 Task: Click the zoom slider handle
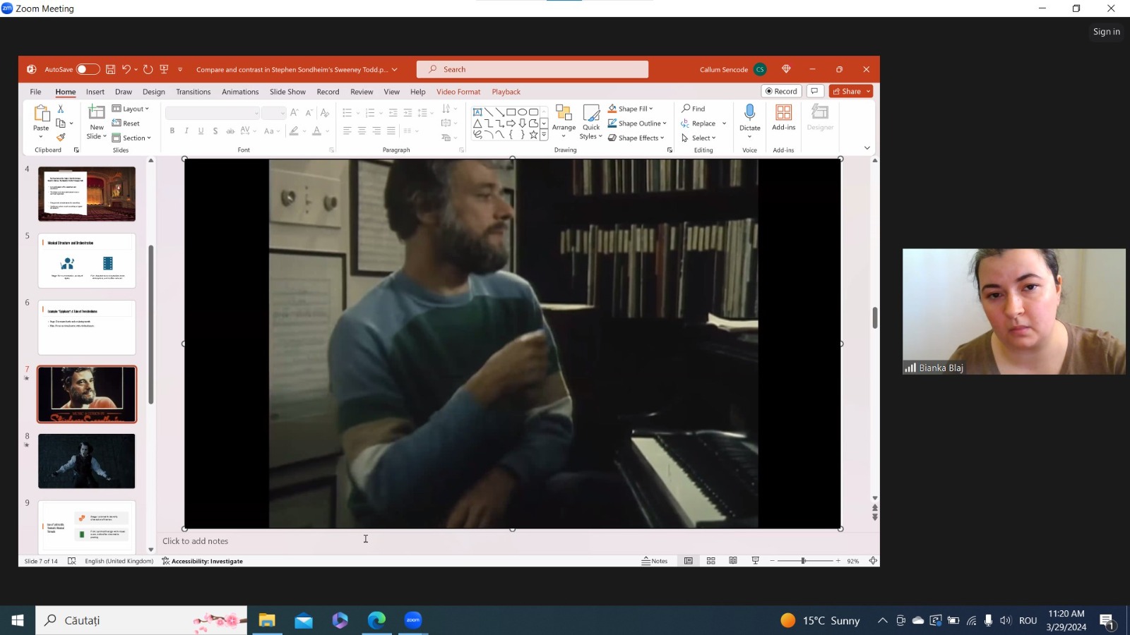(x=803, y=561)
